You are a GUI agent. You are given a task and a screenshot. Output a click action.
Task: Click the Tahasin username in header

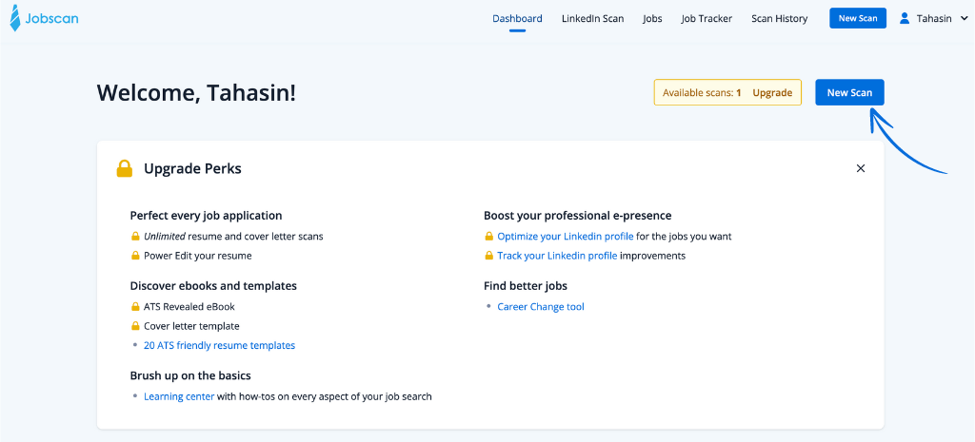934,19
